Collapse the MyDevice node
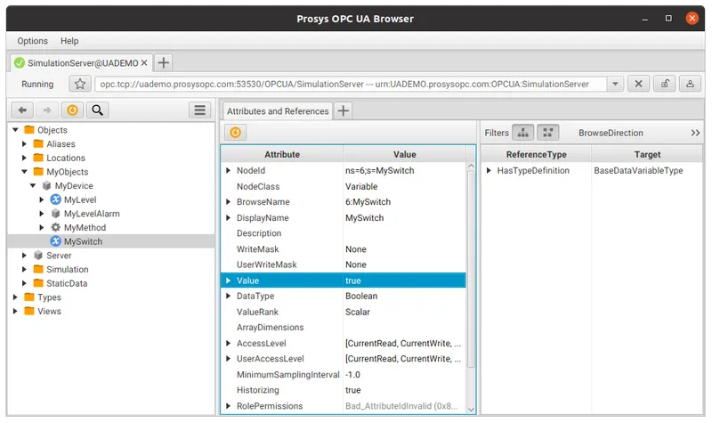Viewport: 712px width, 423px height. coord(33,186)
